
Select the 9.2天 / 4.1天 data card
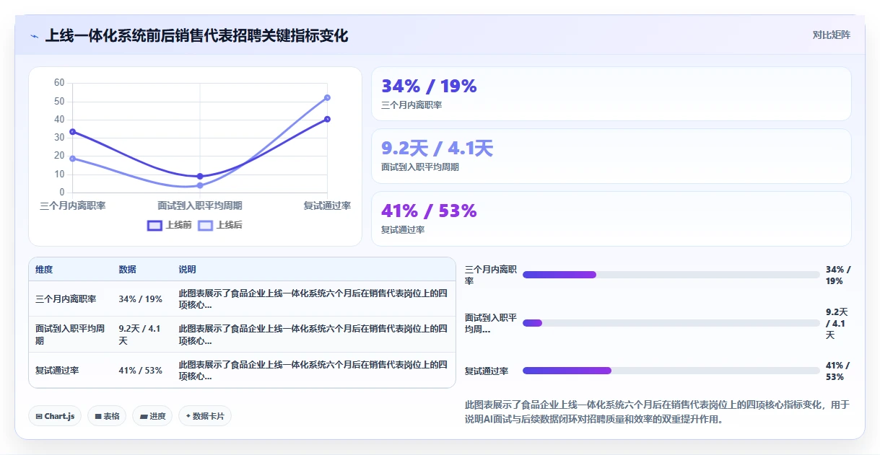tap(611, 156)
